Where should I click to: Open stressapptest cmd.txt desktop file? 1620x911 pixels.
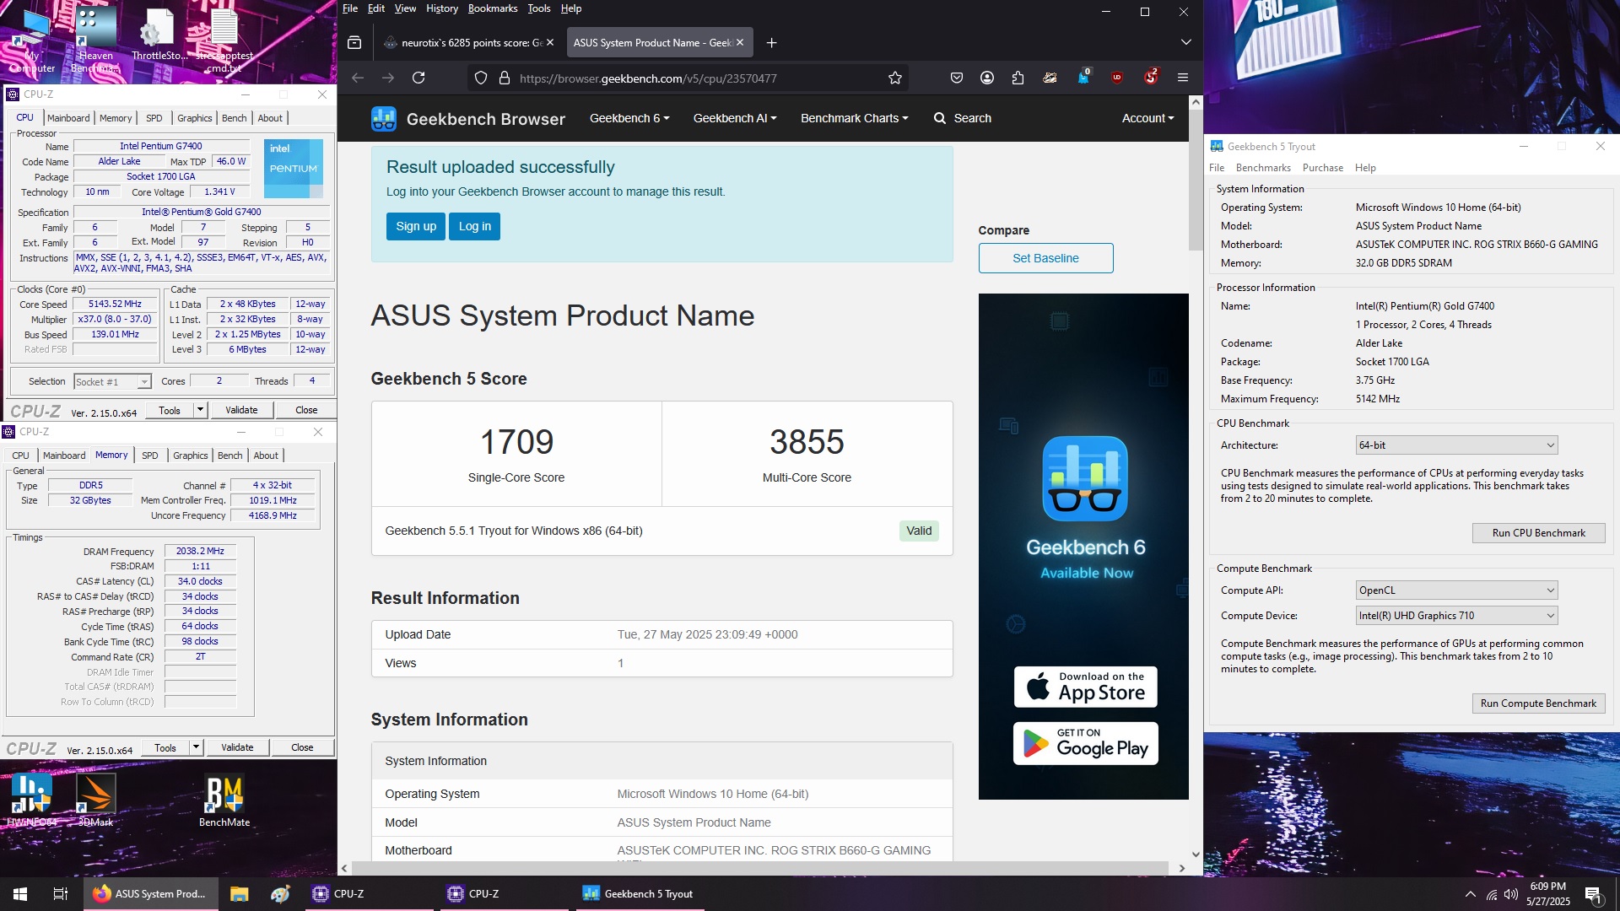click(x=224, y=40)
